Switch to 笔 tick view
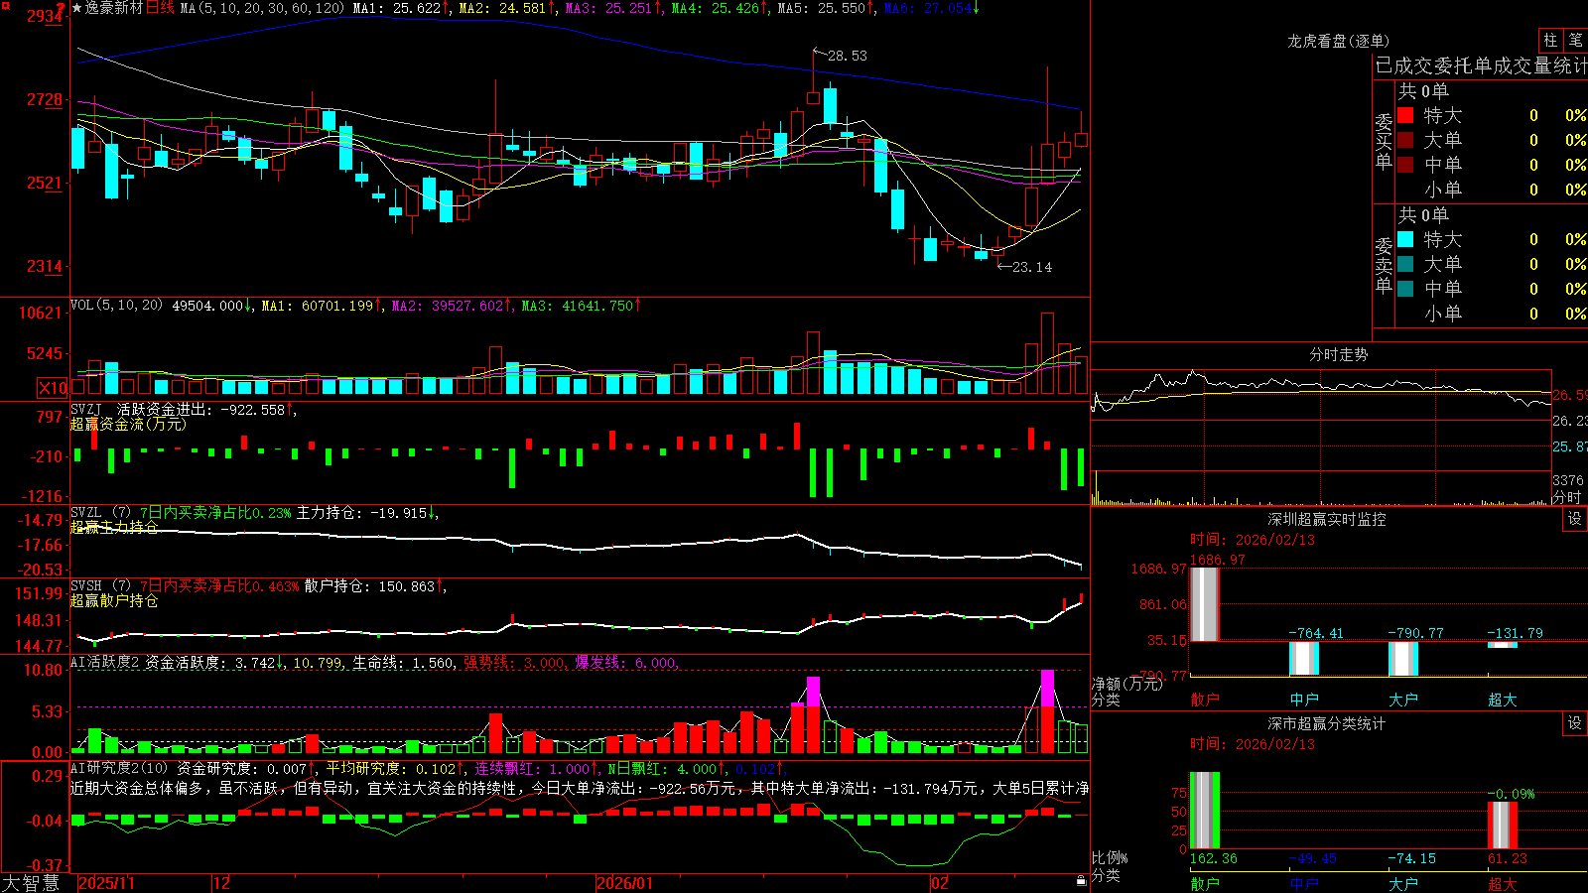The height and width of the screenshot is (893, 1588). [1575, 40]
